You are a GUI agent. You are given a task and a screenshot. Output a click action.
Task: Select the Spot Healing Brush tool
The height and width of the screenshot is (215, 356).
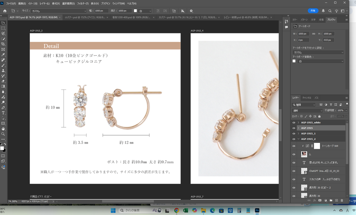point(3,60)
